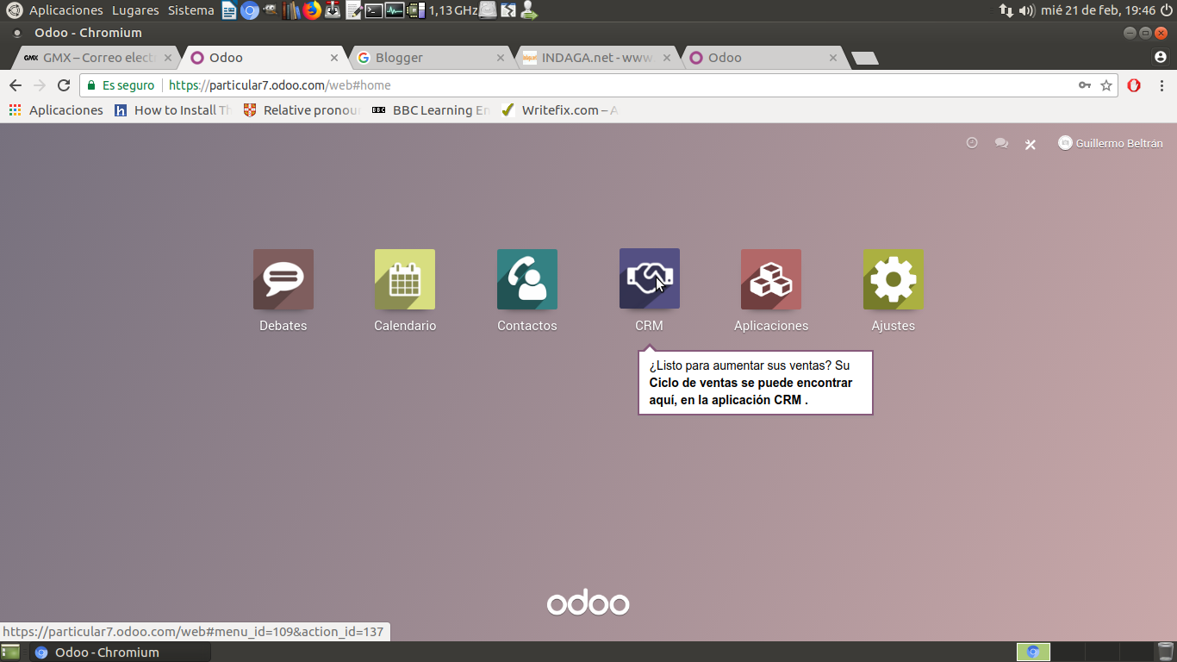Open the Sistema panel menu
1177x662 pixels.
point(191,10)
